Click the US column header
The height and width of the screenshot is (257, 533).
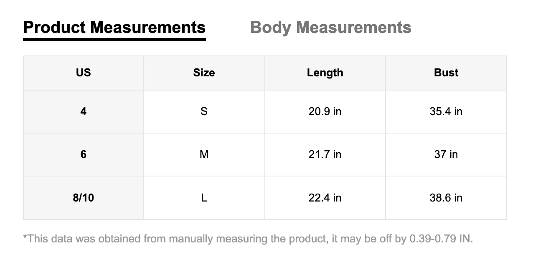(x=83, y=73)
